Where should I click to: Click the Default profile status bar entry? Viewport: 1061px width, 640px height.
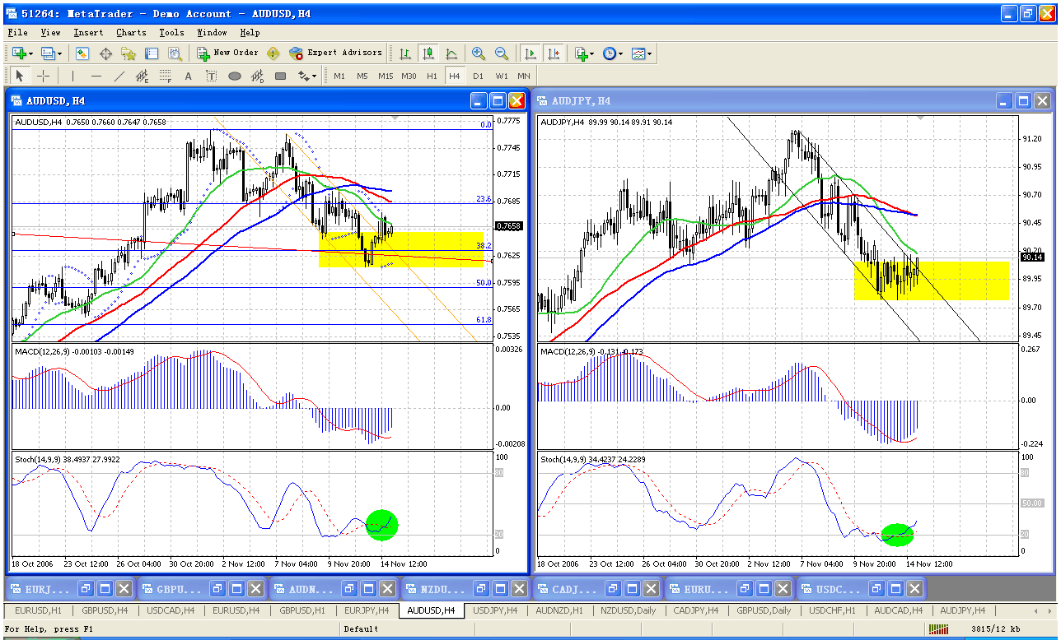click(361, 629)
